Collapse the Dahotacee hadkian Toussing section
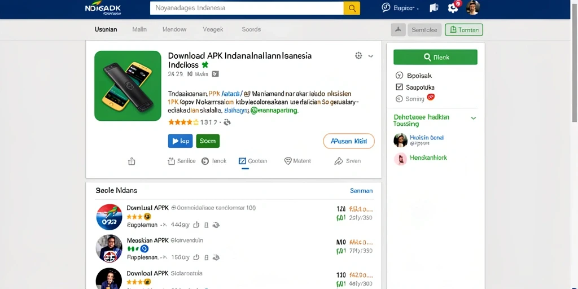The height and width of the screenshot is (289, 578). coord(474,119)
